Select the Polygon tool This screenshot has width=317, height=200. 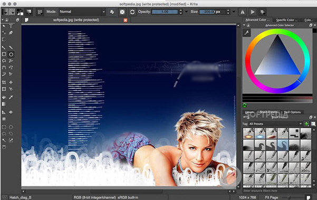coord(4,61)
